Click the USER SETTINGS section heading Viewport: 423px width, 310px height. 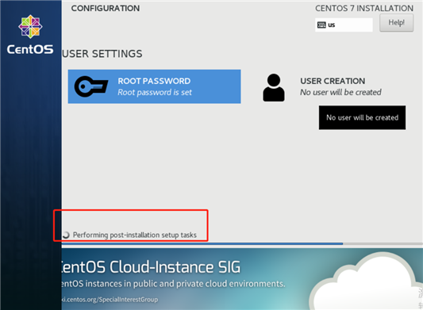pos(102,54)
